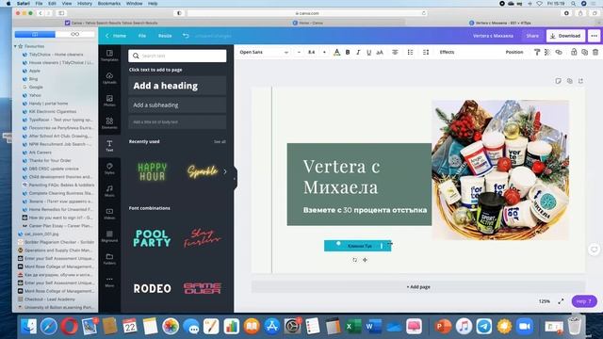The height and width of the screenshot is (339, 603).
Task: Switch to reading list view in sidebar
Action: (75, 34)
